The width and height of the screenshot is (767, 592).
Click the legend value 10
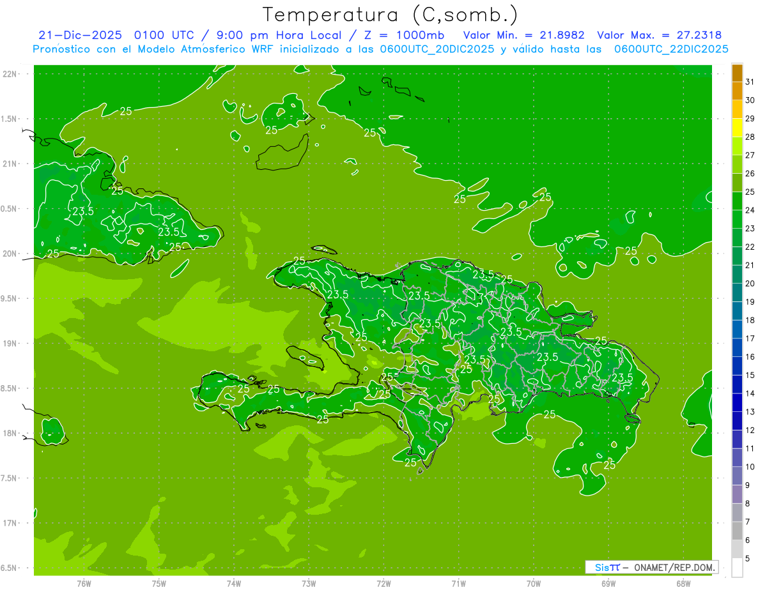pyautogui.click(x=750, y=466)
